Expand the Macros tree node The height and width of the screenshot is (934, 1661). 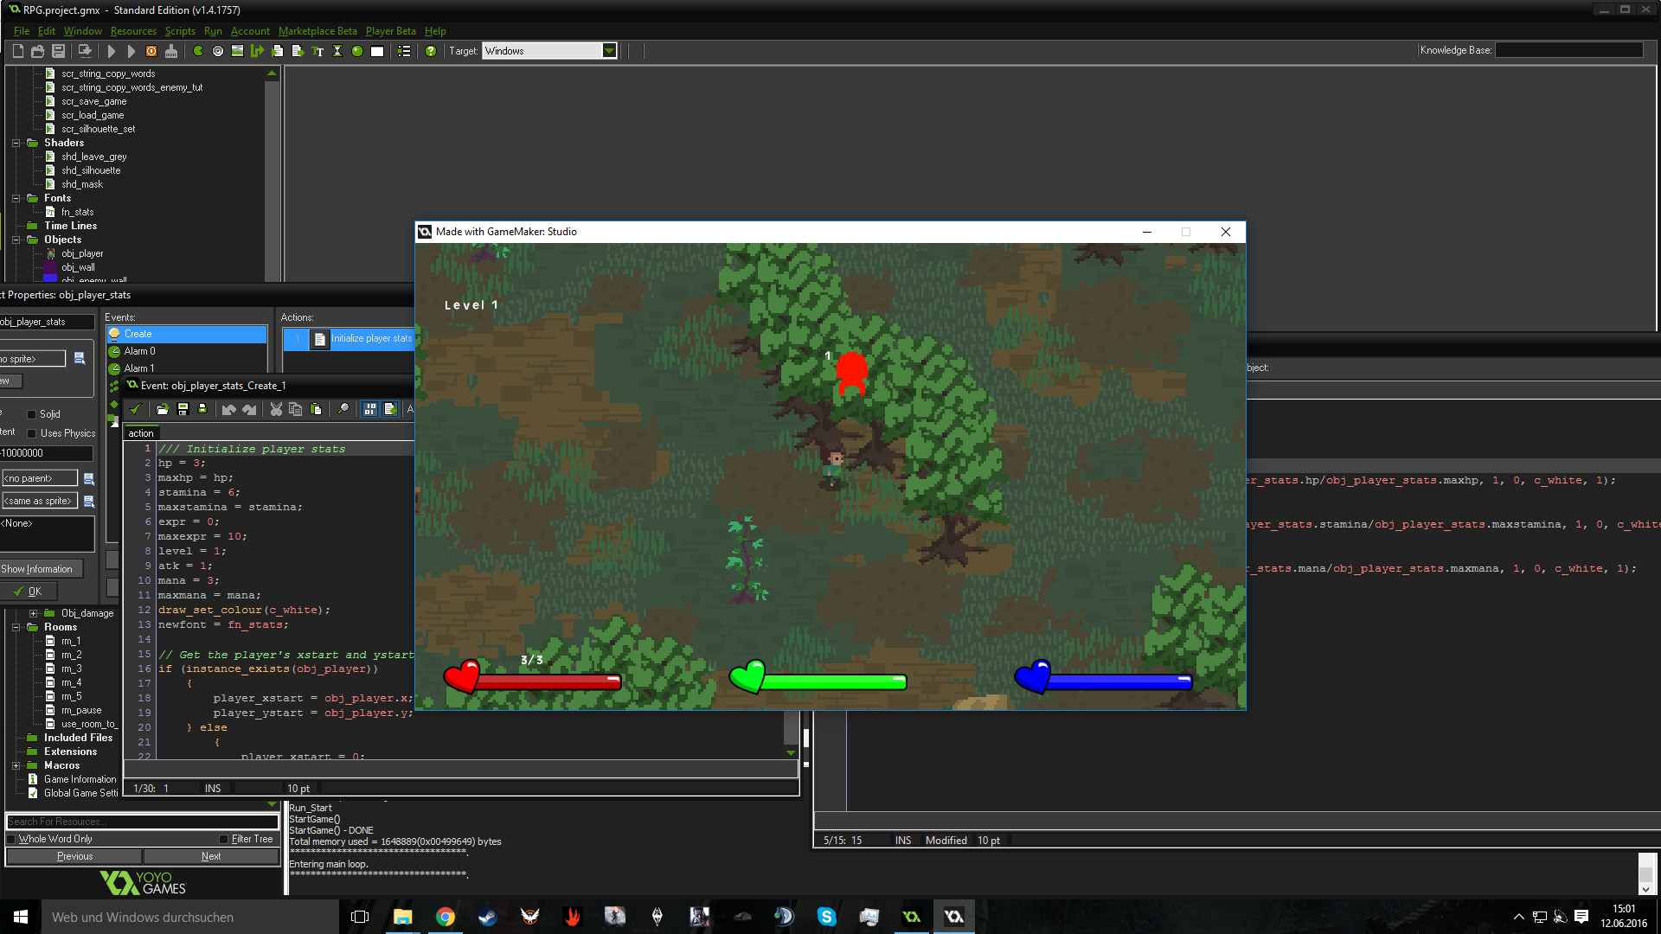(x=16, y=765)
